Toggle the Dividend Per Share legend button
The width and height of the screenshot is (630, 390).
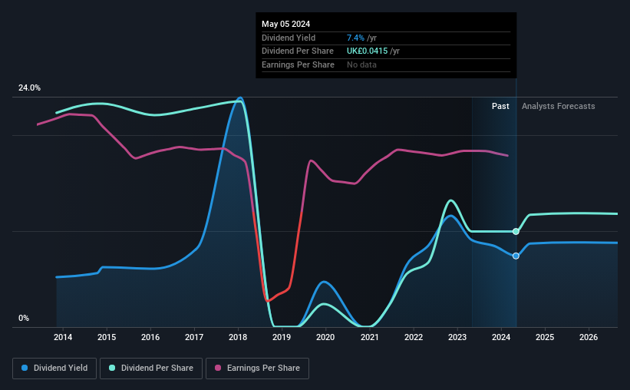click(x=151, y=369)
